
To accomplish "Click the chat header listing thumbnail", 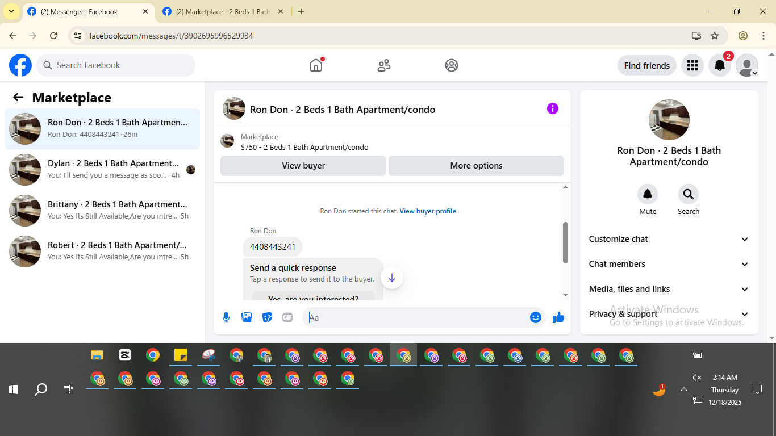I will (234, 108).
